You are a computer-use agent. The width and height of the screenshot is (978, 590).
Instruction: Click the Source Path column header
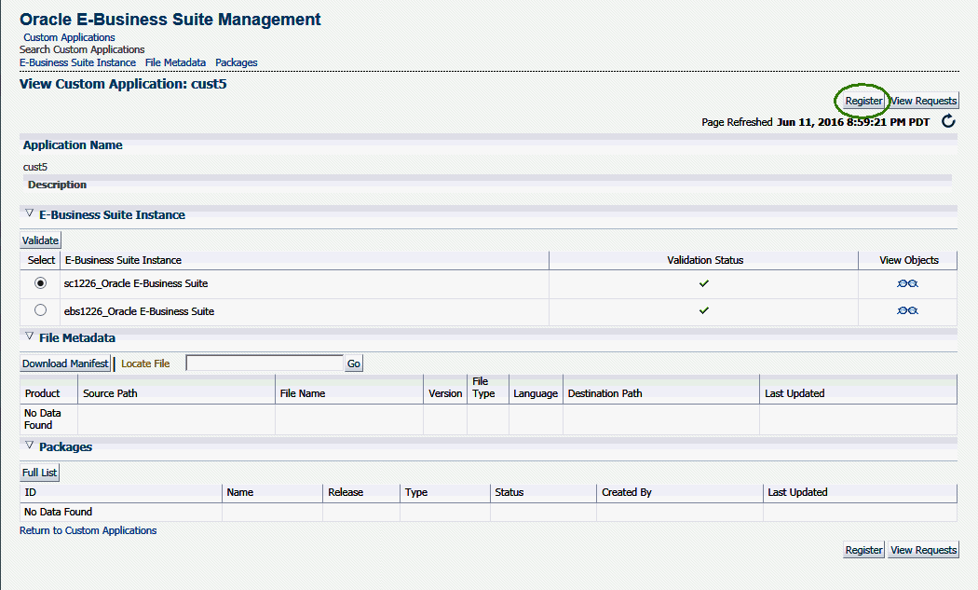point(110,393)
